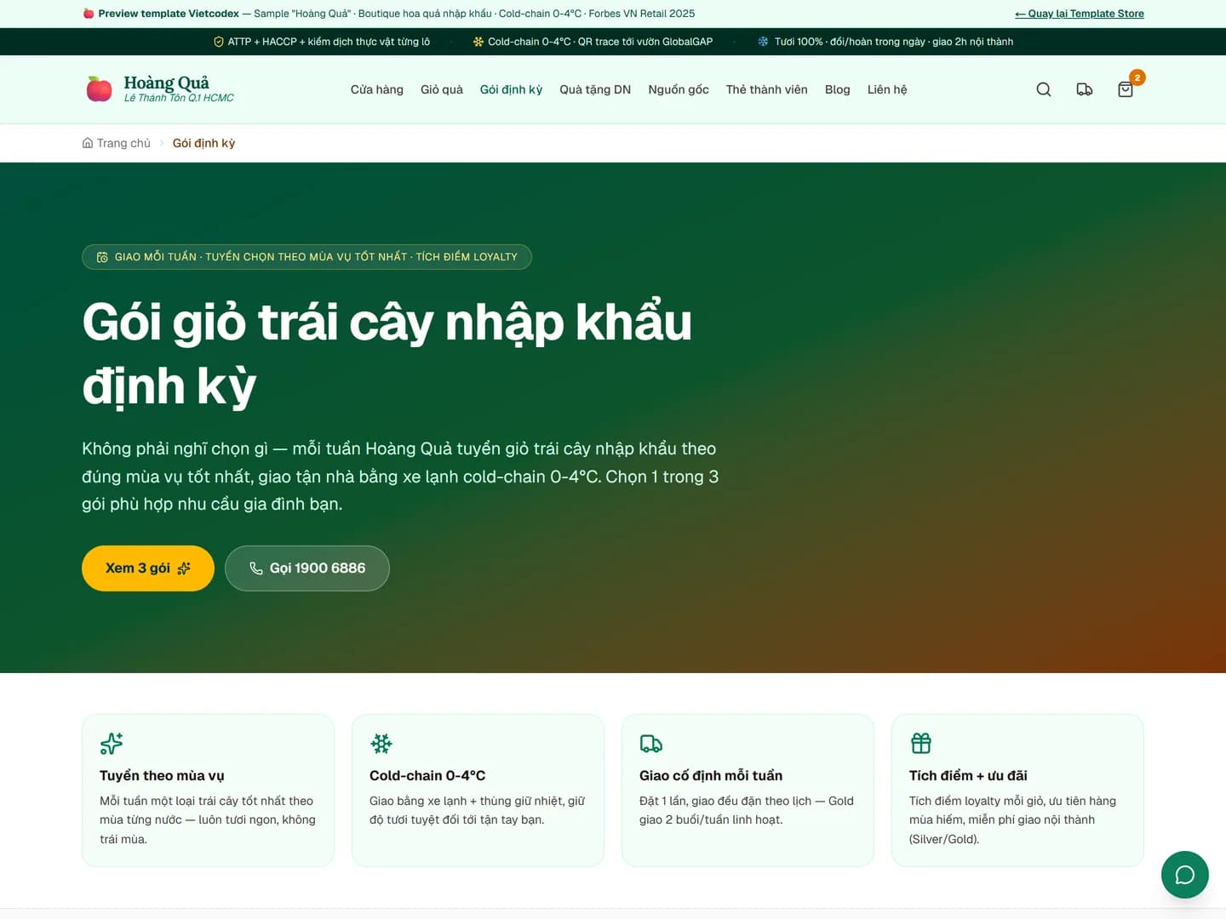Click the sun icon beside Cold-chain QR trace

tap(478, 42)
